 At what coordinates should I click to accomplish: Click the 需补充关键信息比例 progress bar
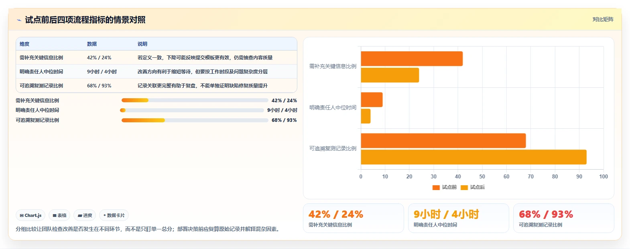[x=195, y=100]
